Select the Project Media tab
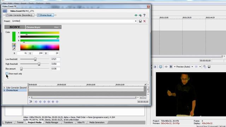226x127 pixels. (35, 122)
